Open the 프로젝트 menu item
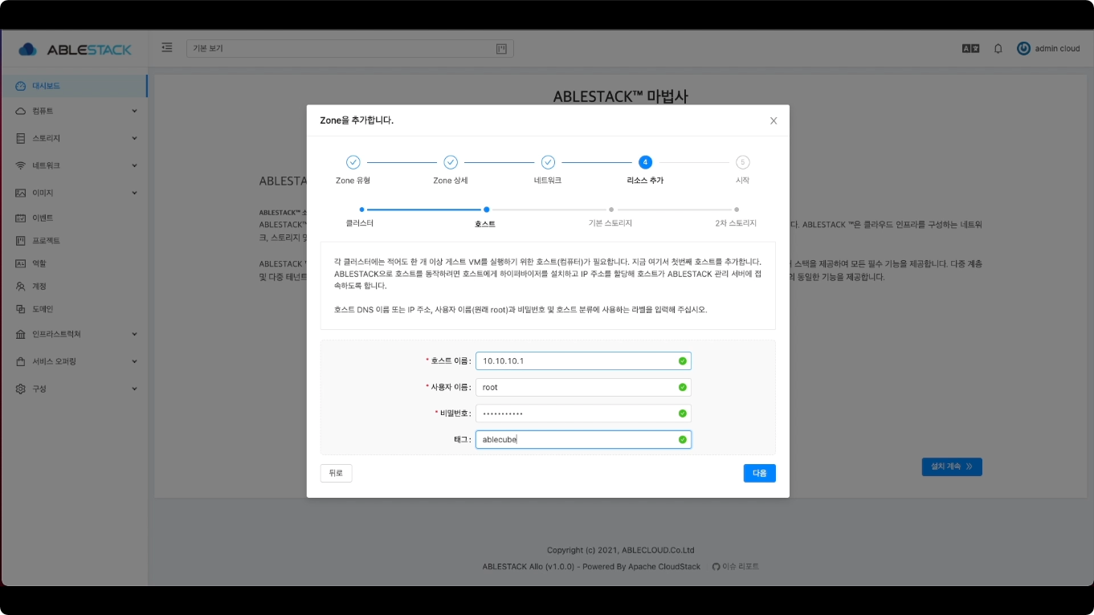The height and width of the screenshot is (615, 1094). pos(74,241)
